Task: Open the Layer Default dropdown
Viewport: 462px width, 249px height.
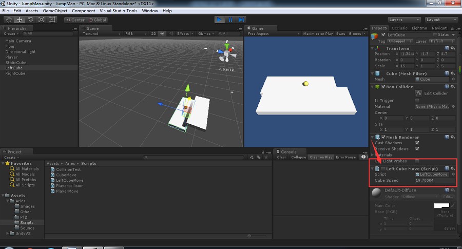Action: [x=442, y=41]
